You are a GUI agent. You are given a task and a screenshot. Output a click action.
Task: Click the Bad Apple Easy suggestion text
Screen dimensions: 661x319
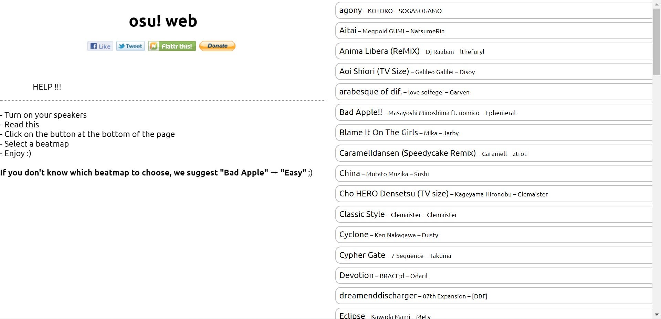[x=156, y=173]
